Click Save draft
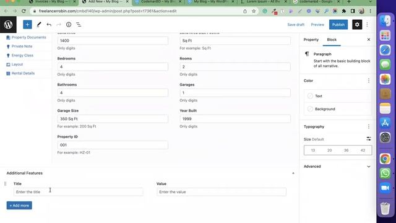The image size is (396, 223). (296, 25)
